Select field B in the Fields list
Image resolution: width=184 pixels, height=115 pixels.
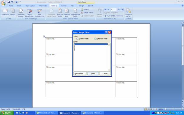[x=91, y=46]
